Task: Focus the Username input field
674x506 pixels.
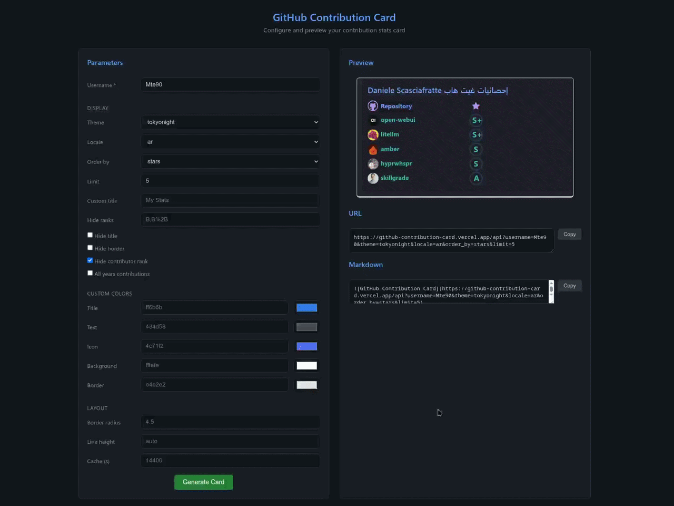Action: point(230,84)
